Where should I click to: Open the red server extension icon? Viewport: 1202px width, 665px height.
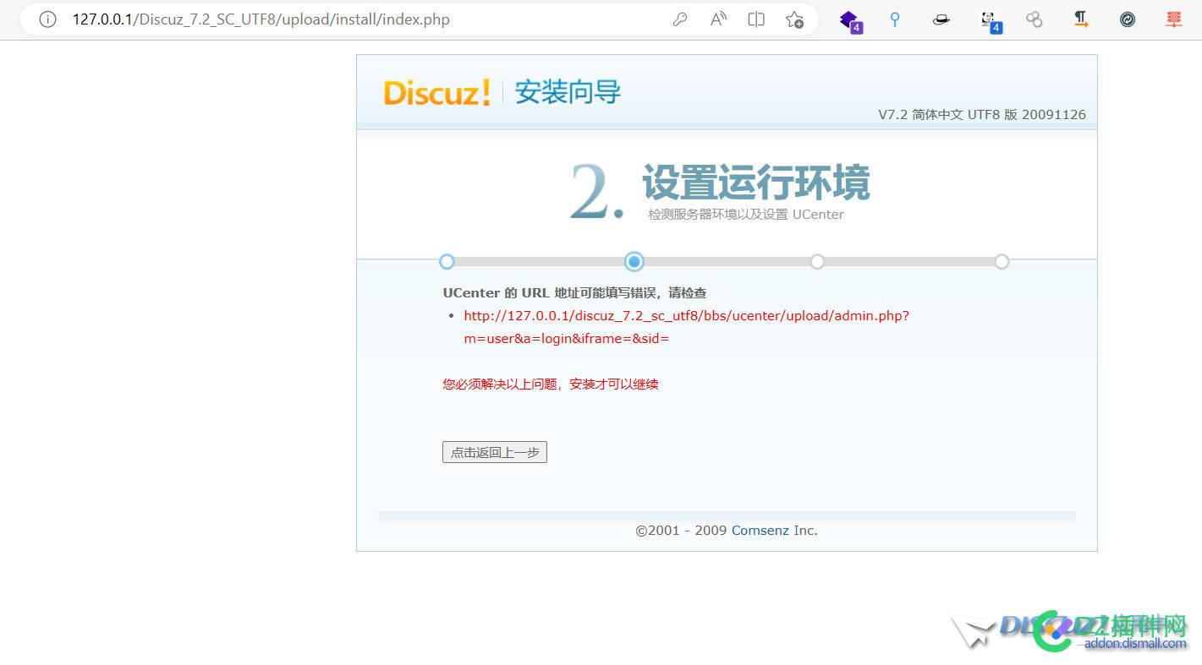[1174, 19]
